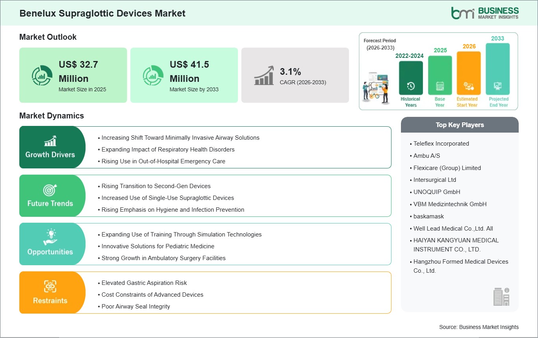Click 'UNOQUIP GmbH' in key players

(x=437, y=192)
